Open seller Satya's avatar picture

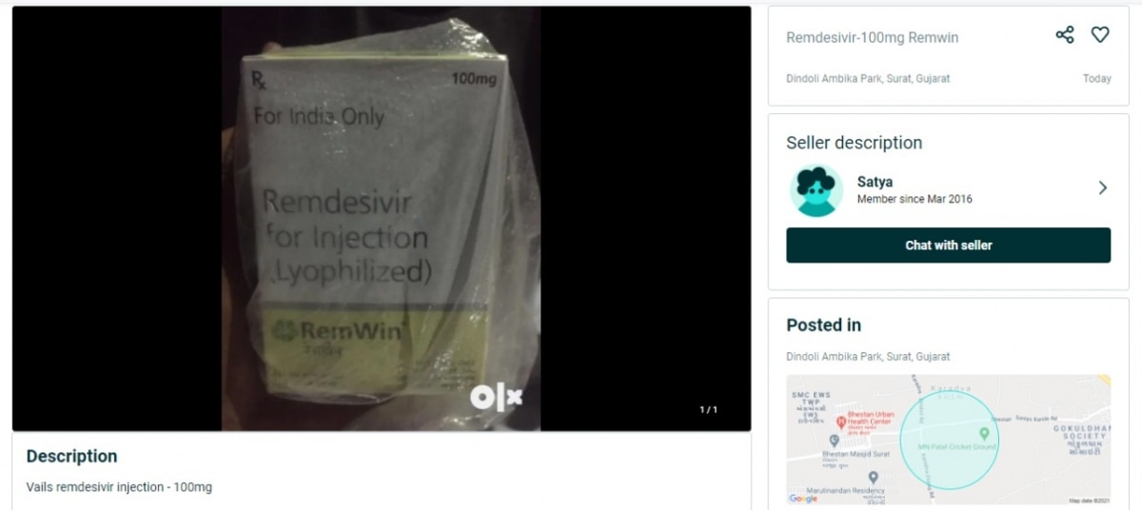[817, 190]
